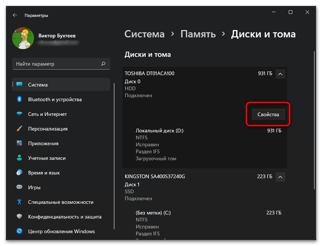Click the user profile avatar picture
Viewport: 322px width, 246px height.
[23, 38]
